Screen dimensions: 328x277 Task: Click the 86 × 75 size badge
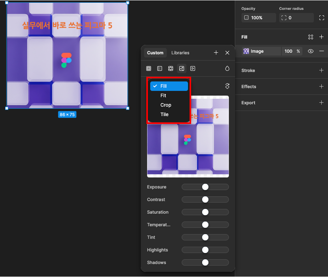coord(67,114)
